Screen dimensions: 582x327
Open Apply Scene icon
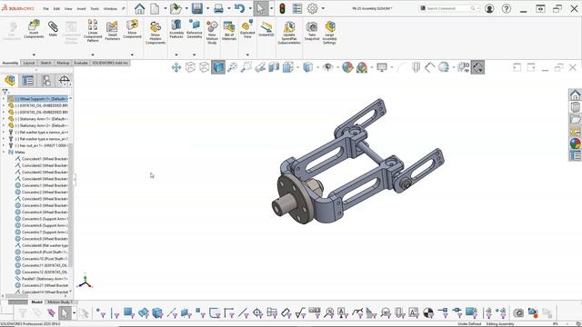click(362, 67)
